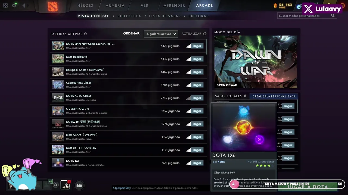Click DOTA 1X6 list thumbnail
The height and width of the screenshot is (195, 348).
point(58,163)
